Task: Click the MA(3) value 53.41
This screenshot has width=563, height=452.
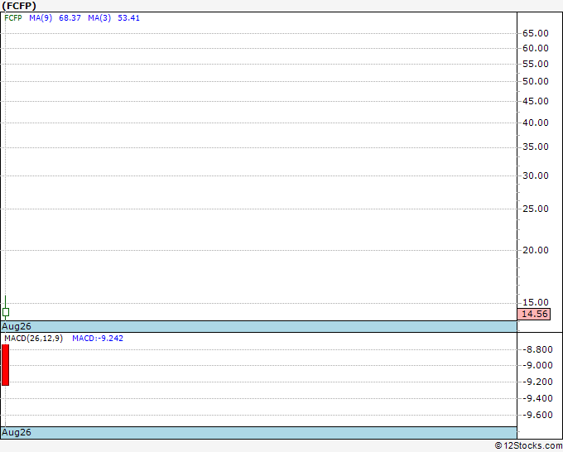Action: click(x=128, y=18)
